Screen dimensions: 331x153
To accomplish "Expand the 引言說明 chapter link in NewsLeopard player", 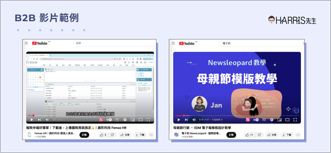I will (x=217, y=120).
